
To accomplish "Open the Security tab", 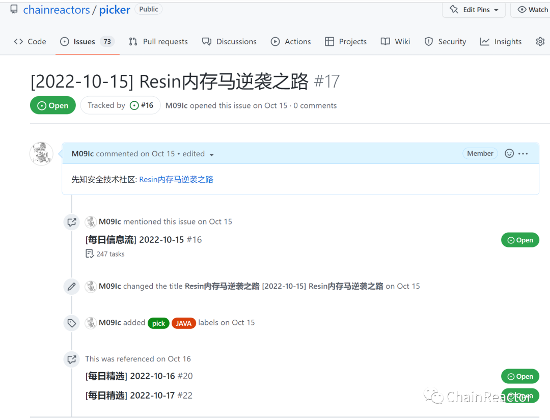I will 446,41.
